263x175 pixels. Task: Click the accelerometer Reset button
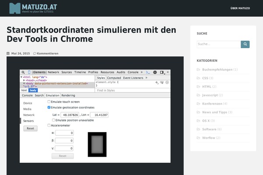[x=63, y=156]
